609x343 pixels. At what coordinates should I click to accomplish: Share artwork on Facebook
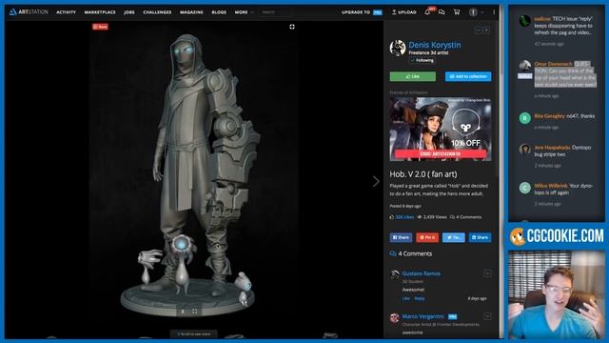(x=401, y=237)
